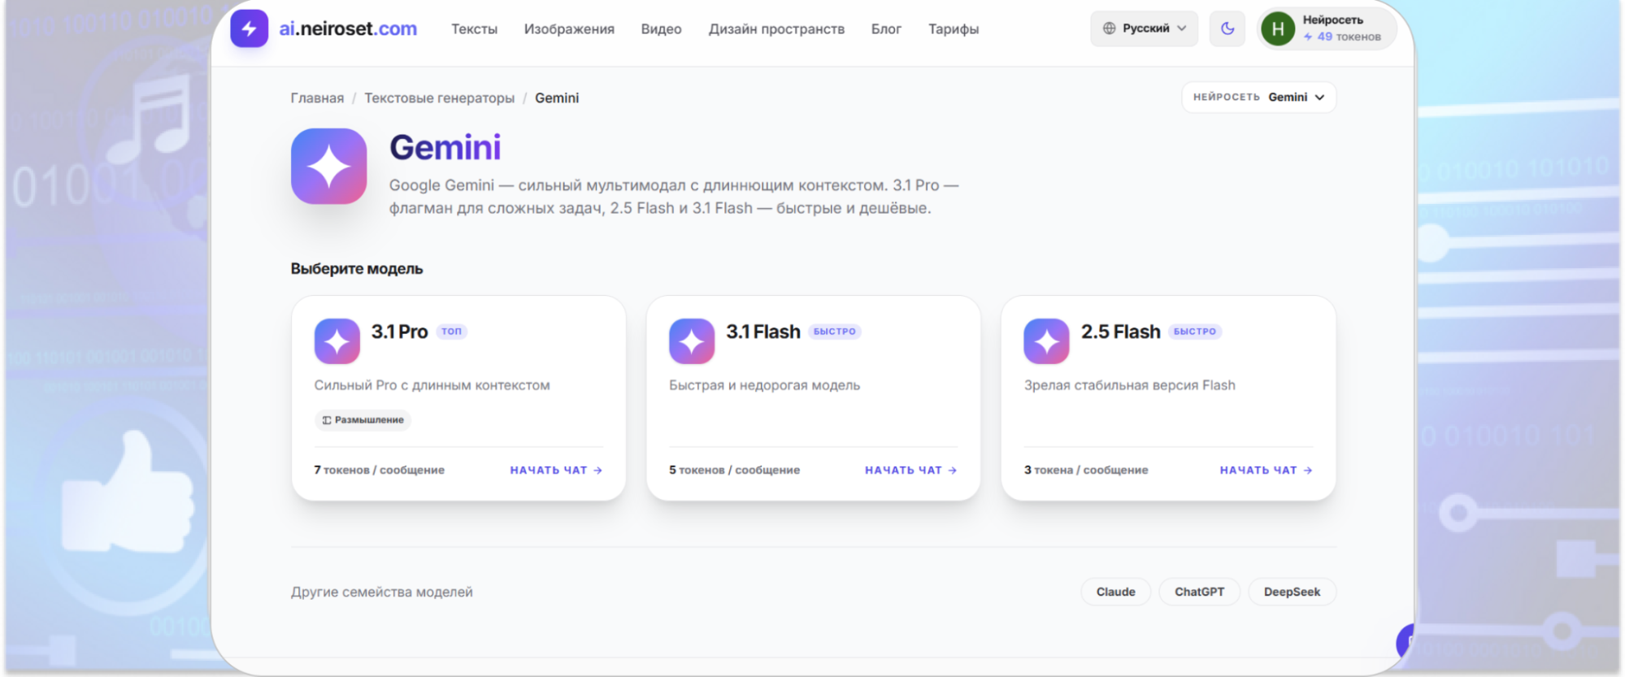
Task: Toggle dark mode with the moon icon
Action: tap(1227, 28)
